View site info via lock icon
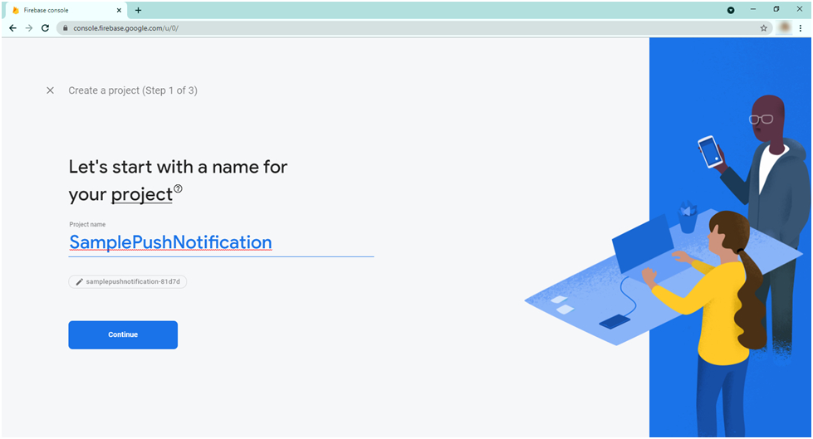Image resolution: width=813 pixels, height=439 pixels. pos(65,28)
